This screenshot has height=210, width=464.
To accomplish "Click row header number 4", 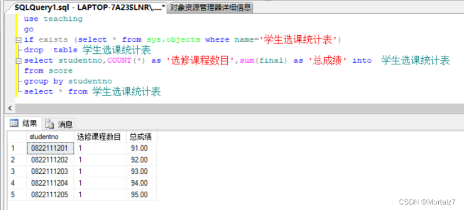I will pyautogui.click(x=17, y=183).
